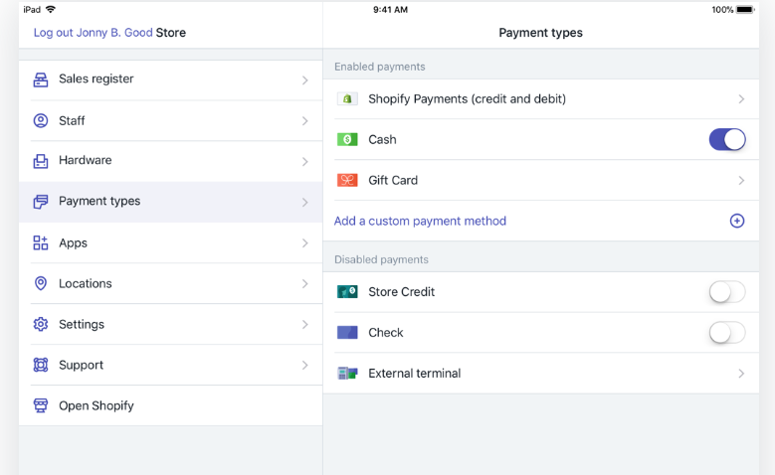Viewport: 775px width, 475px height.
Task: Click the Settings gear icon
Action: click(x=41, y=324)
